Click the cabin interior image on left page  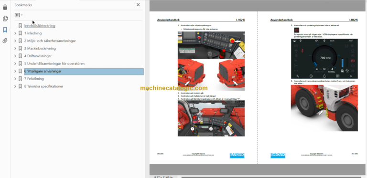[x=211, y=118]
